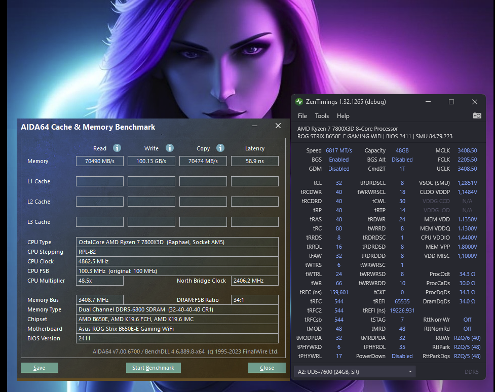The height and width of the screenshot is (392, 495).
Task: Click the tPHYRDL 35 value
Action: (402, 347)
